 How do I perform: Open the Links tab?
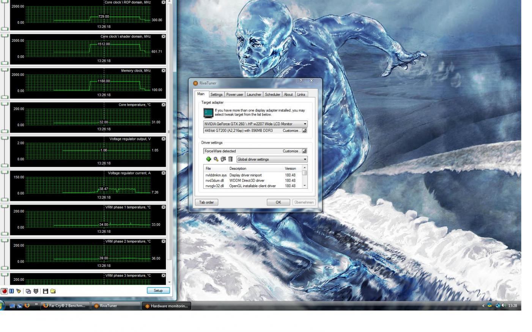(x=301, y=94)
